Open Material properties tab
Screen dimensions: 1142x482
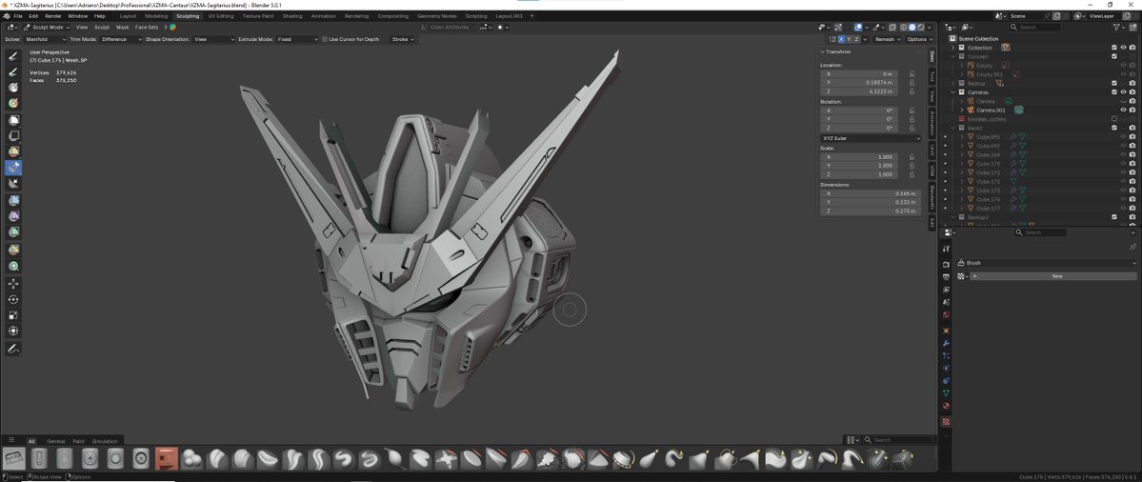coord(946,406)
